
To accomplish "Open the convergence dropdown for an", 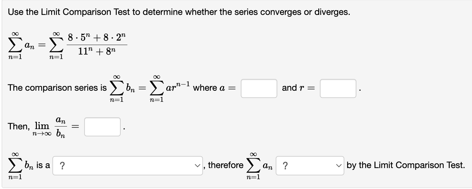I will coord(310,165).
